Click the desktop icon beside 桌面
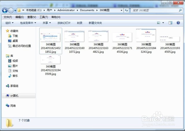 (x=10, y=41)
